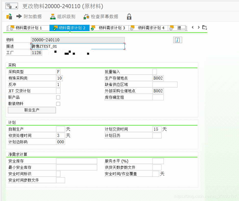
Task: Click the 反冲 field value 1
Action: click(58, 85)
